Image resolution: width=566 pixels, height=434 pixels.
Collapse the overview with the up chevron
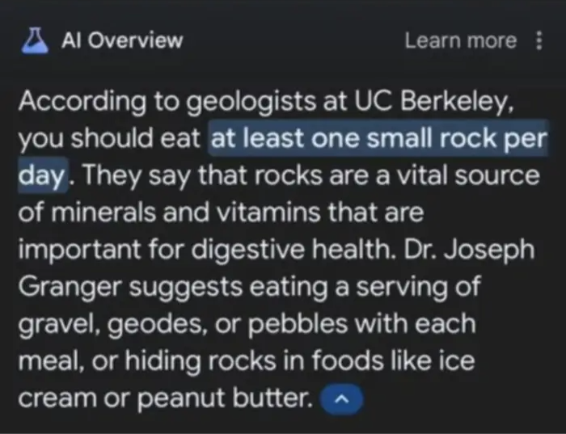[341, 399]
